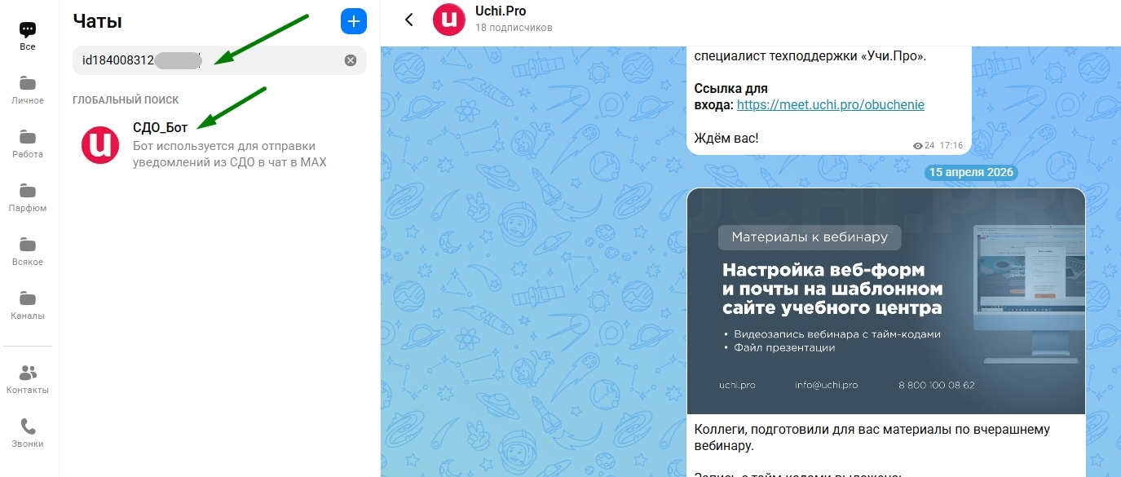1121x477 pixels.
Task: Click the СДО_Бот avatar in search results
Action: [99, 145]
